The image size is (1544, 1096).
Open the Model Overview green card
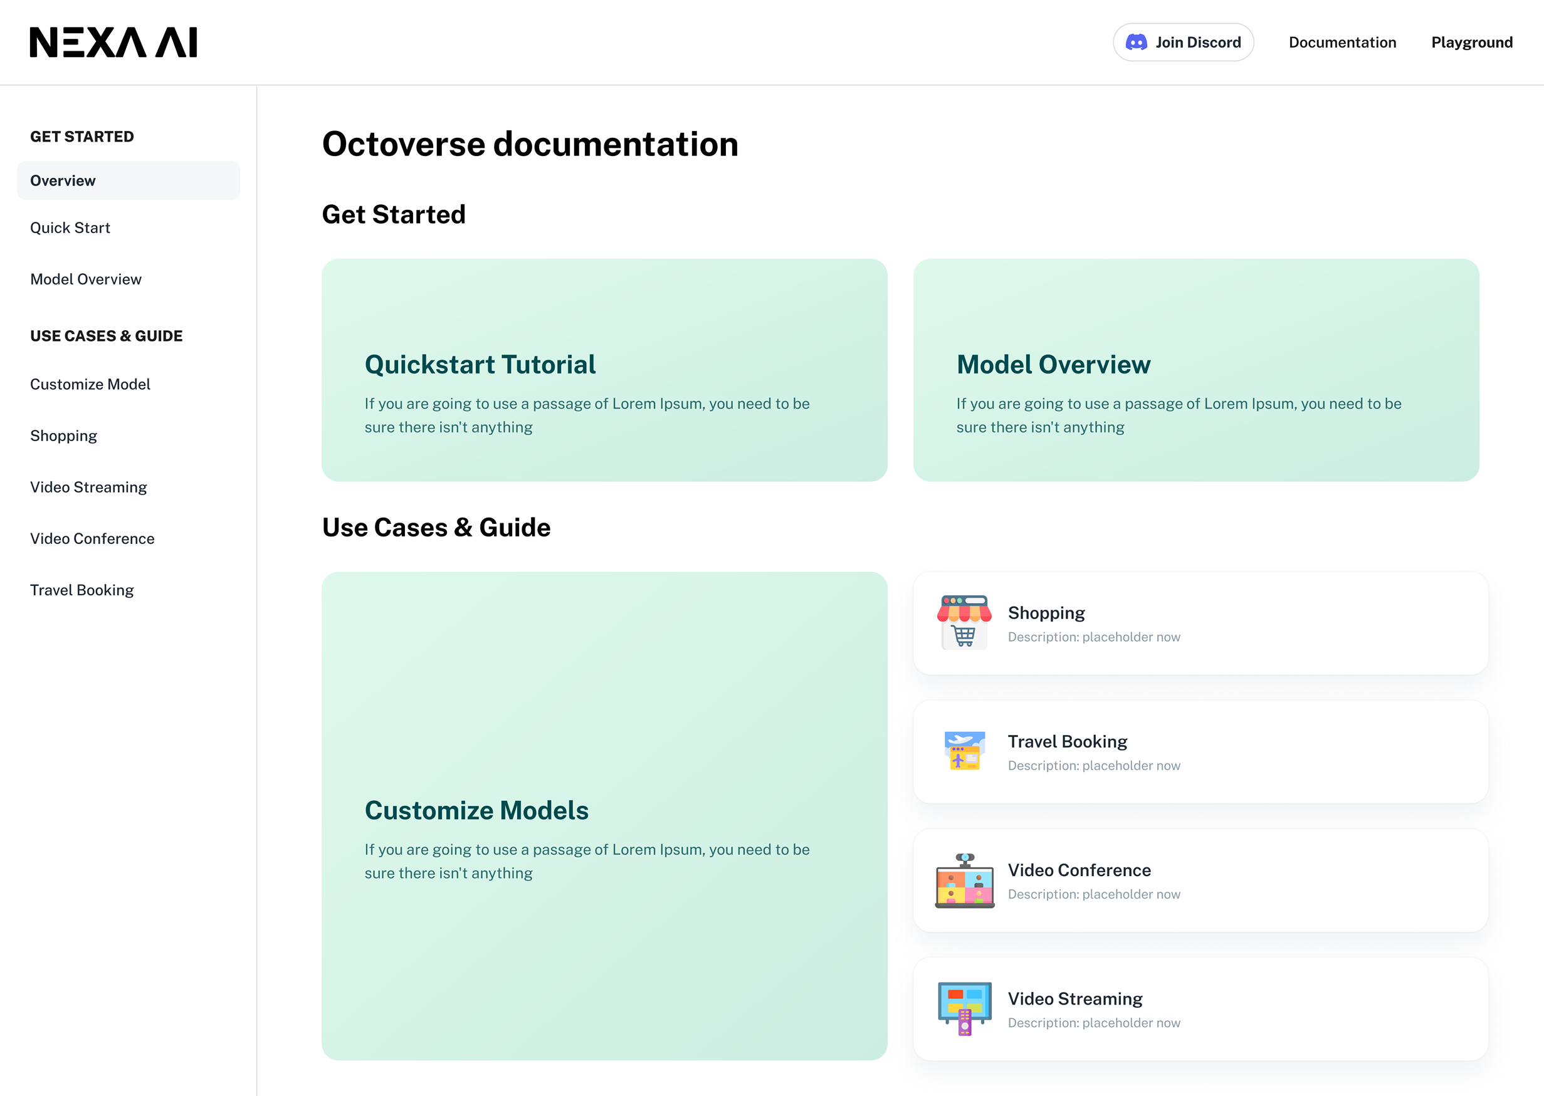[x=1195, y=370]
